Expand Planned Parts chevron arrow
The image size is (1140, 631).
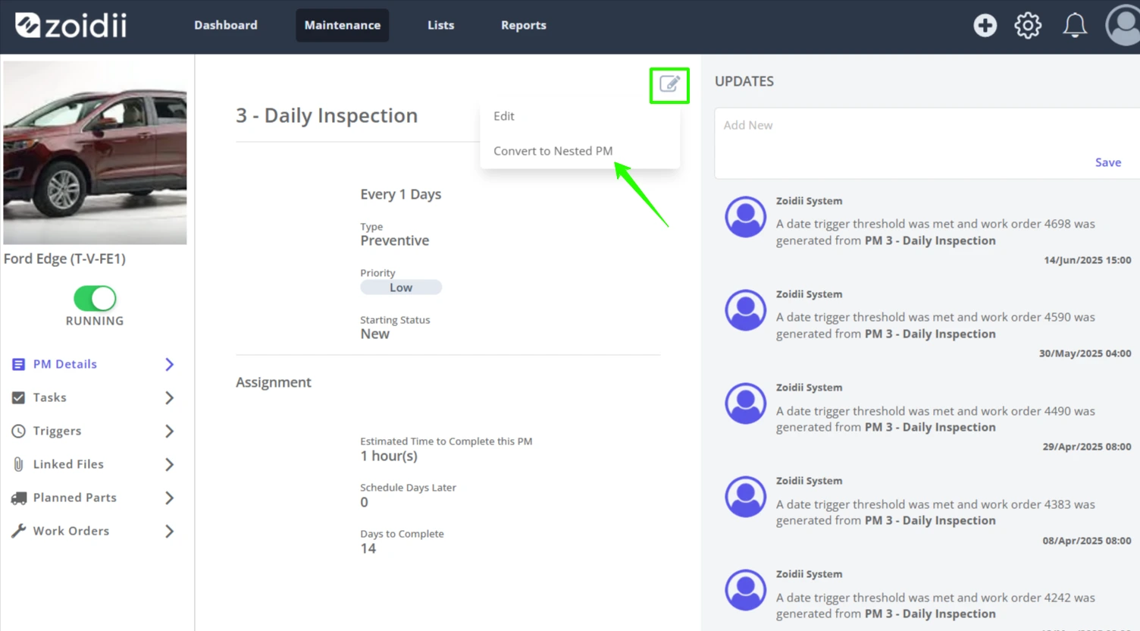pyautogui.click(x=170, y=498)
